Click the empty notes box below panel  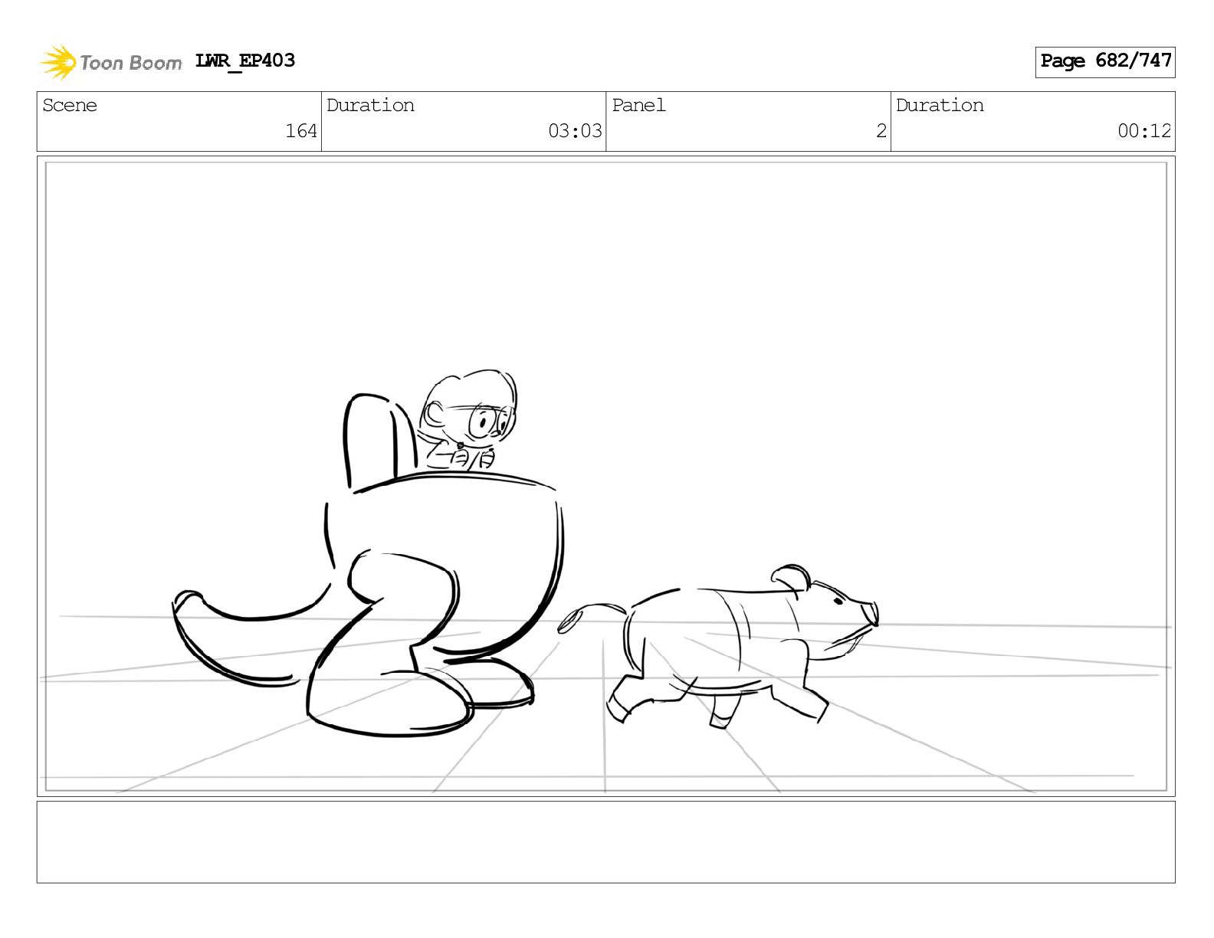point(605,842)
